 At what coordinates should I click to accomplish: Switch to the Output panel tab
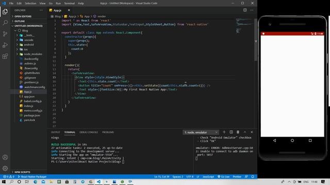tap(56, 132)
